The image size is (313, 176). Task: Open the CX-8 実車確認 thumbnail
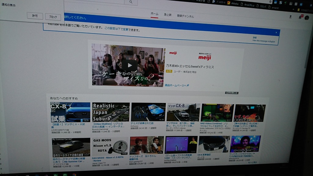coord(214,144)
